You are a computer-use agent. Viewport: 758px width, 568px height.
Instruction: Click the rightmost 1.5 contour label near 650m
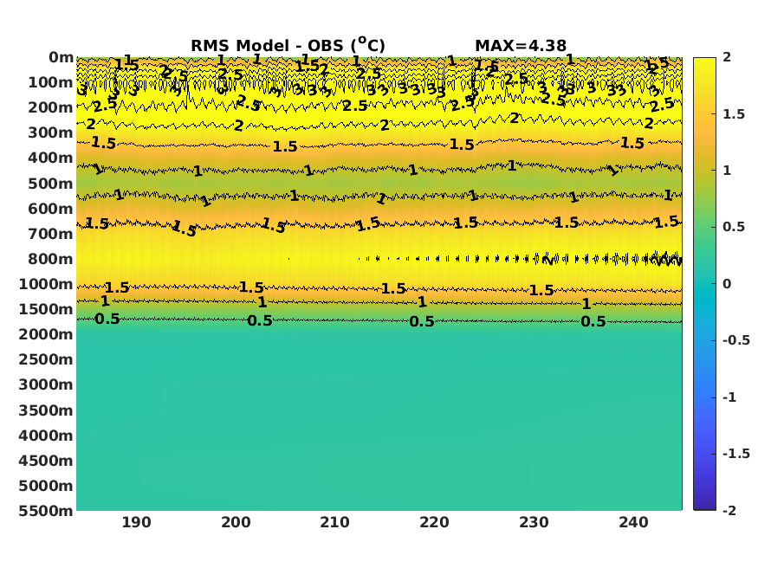667,223
